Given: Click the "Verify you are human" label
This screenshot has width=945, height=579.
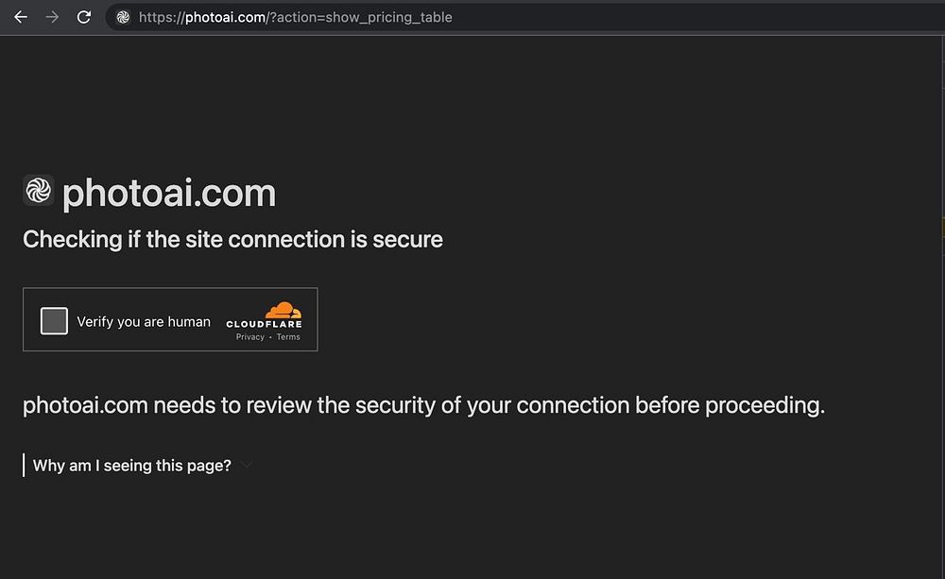Looking at the screenshot, I should click(x=144, y=322).
